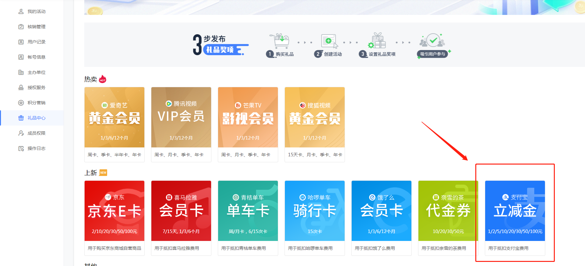Click the 帐号信息 sidebar icon

21,57
